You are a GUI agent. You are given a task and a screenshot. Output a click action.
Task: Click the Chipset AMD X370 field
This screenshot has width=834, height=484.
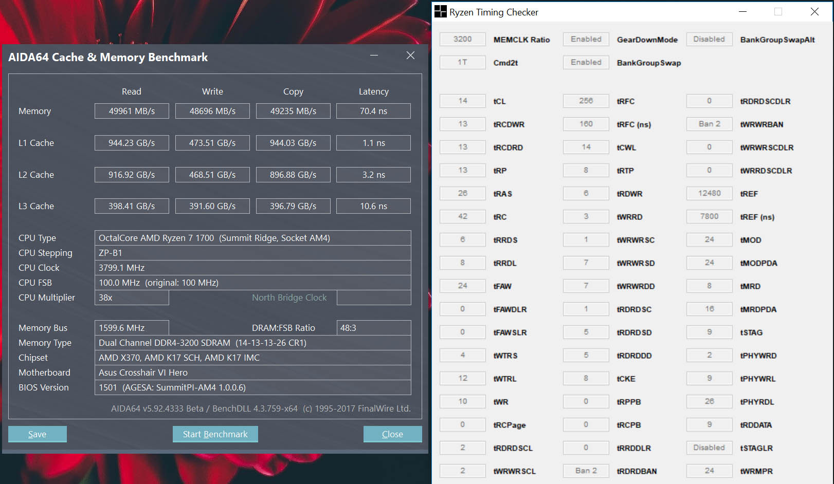(252, 358)
